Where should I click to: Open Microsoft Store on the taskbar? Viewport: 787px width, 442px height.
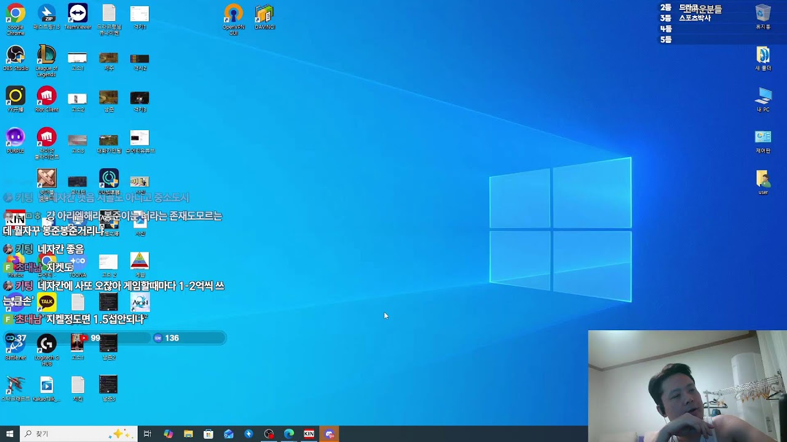pos(208,434)
